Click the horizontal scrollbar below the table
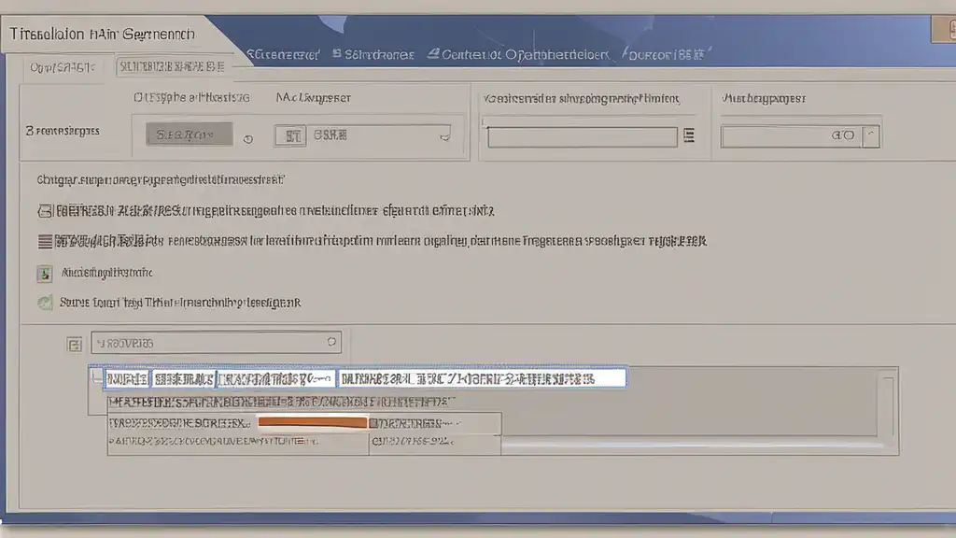This screenshot has width=956, height=538. 692,446
